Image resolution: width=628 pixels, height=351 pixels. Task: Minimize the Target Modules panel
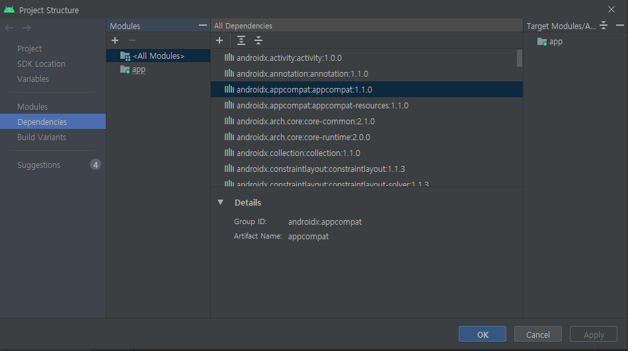(x=619, y=26)
